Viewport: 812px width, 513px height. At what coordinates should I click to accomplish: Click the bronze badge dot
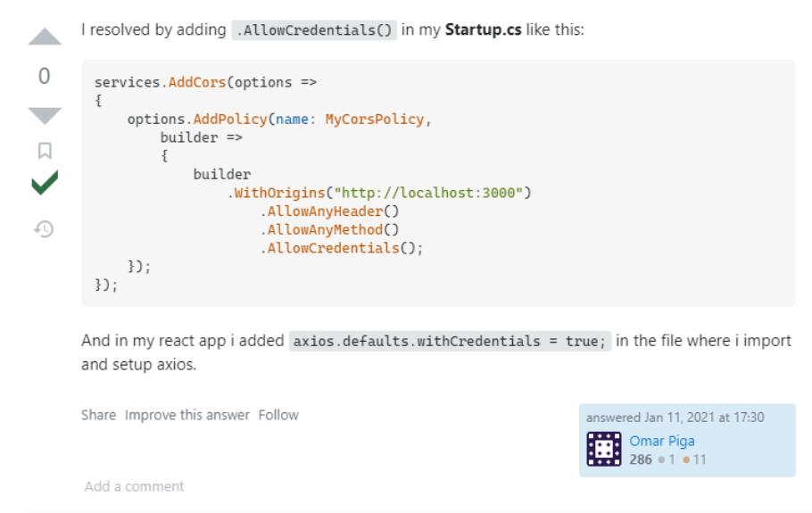click(686, 460)
